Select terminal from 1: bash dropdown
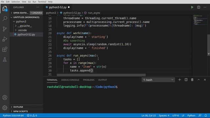Image resolution: width=210 pixels, height=118 pixels. (158, 80)
